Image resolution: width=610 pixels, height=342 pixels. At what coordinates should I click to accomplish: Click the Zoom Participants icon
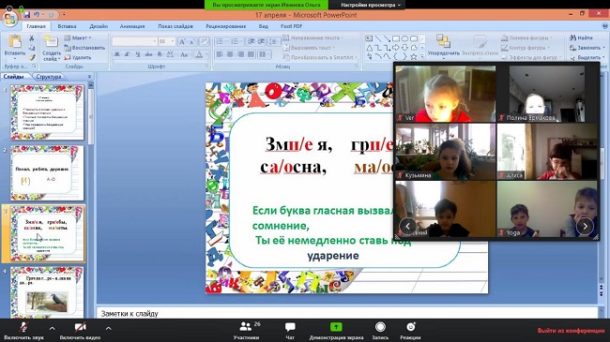pos(246,327)
